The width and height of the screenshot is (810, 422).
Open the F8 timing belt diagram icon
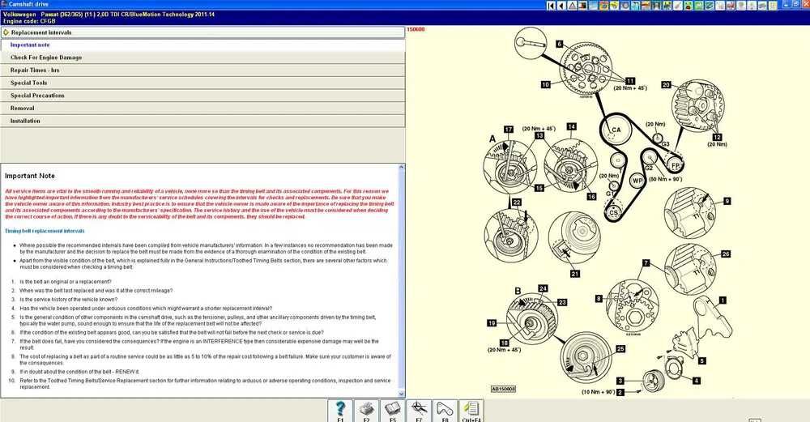pos(445,411)
